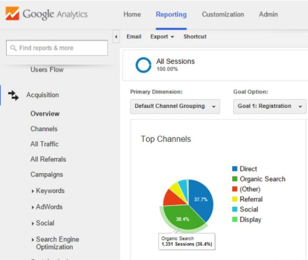Screen dimensions: 308x260
Task: Click the All Sessions blue ring icon
Action: [x=143, y=65]
